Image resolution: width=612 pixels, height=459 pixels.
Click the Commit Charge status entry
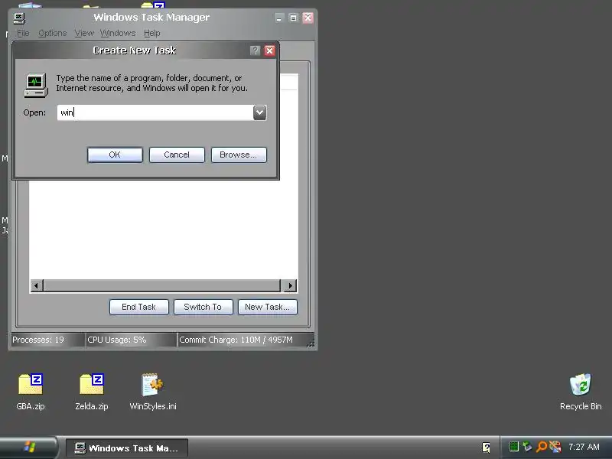pyautogui.click(x=245, y=340)
